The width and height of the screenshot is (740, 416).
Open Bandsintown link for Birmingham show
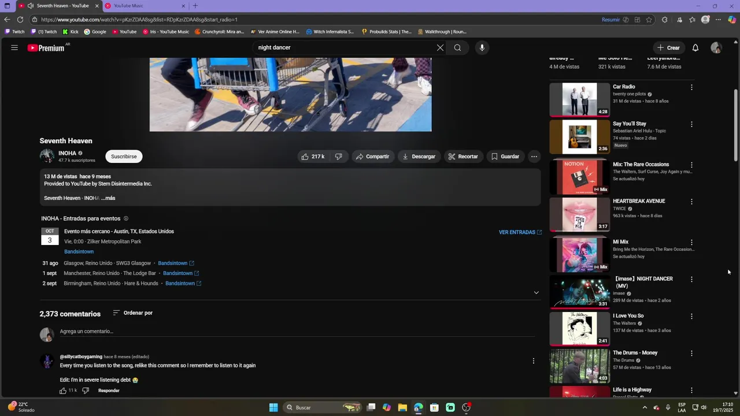[x=183, y=284]
